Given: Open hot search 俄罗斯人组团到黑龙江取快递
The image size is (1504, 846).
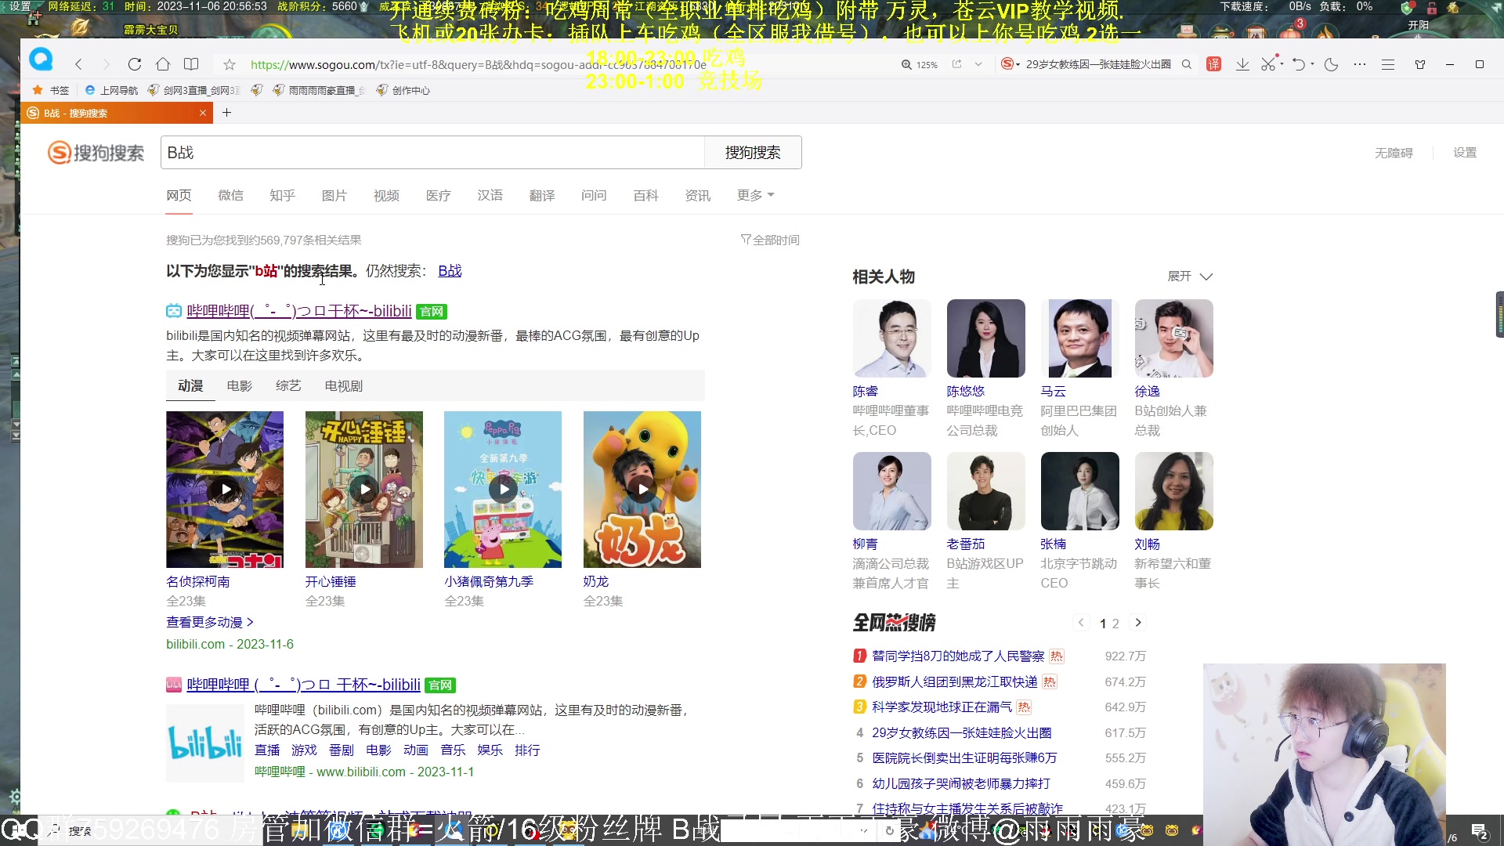Looking at the screenshot, I should 955,682.
